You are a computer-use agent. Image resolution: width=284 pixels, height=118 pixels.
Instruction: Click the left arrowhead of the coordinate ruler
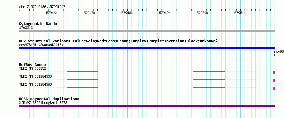[x=20, y=10]
